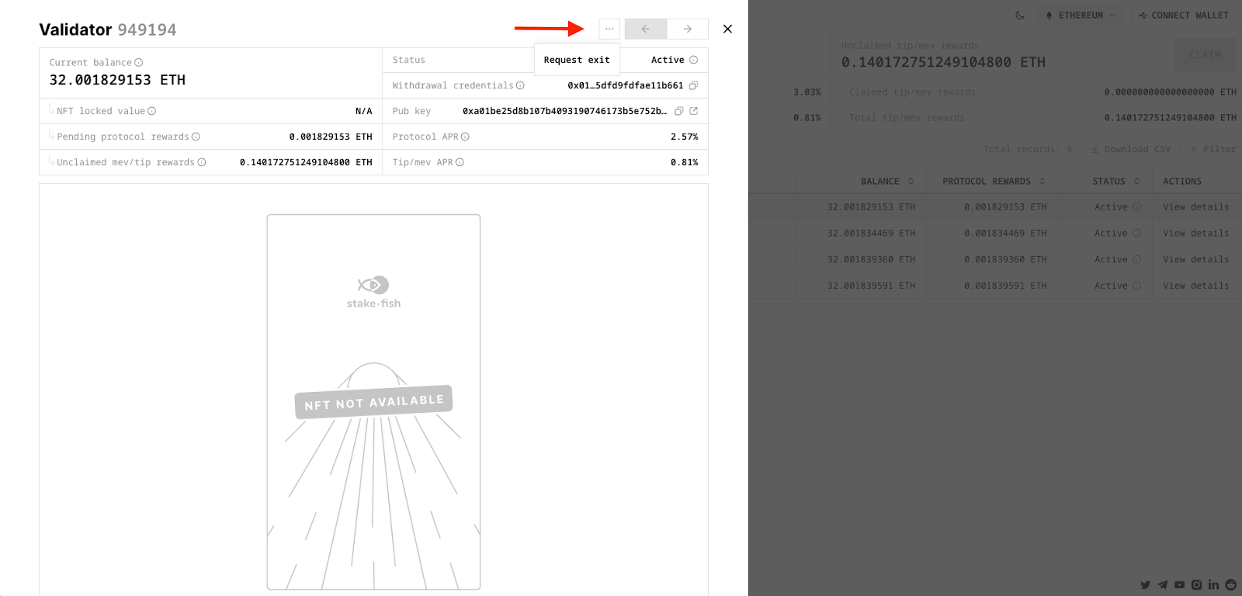Click the Current balance info icon
This screenshot has height=596, width=1242.
click(139, 63)
